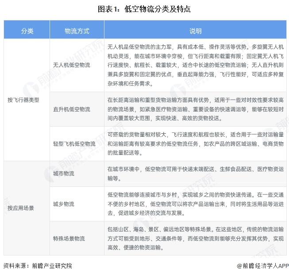The image size is (289, 275).
Task: Click the @前瞻经济学人APP credit
Action: [263, 266]
